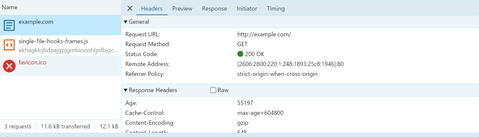The height and width of the screenshot is (137, 479).
Task: Click the orange script icon for single-file-hooks-frames.js
Action: click(x=9, y=45)
